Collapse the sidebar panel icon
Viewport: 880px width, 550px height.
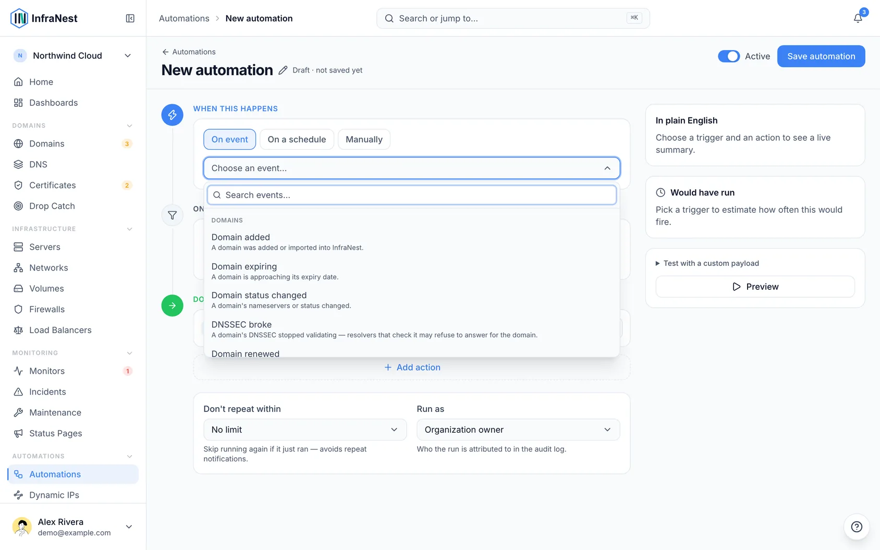click(130, 18)
